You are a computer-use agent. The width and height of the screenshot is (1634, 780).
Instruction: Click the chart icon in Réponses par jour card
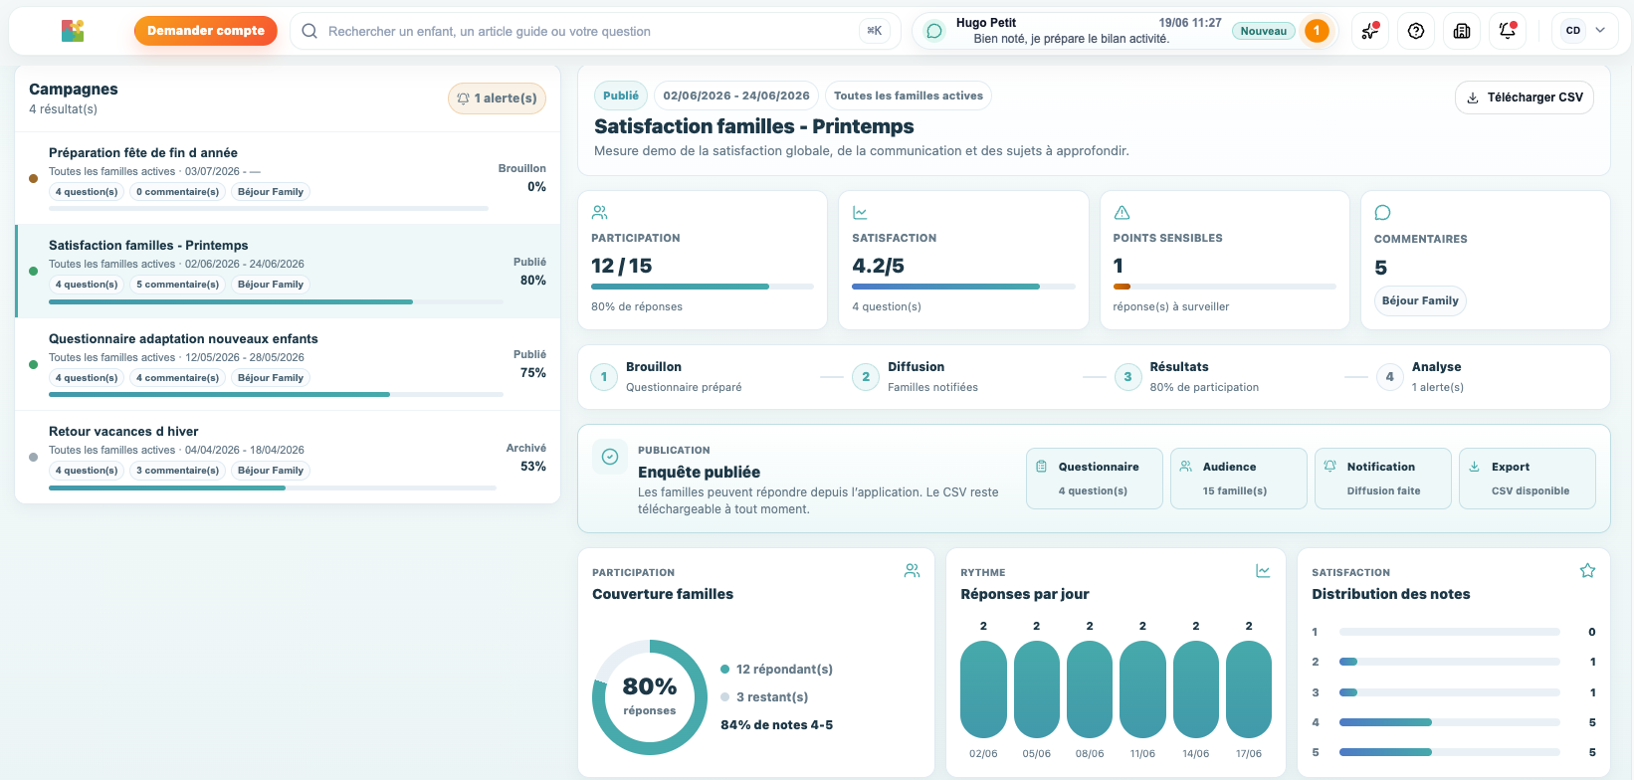(1263, 571)
